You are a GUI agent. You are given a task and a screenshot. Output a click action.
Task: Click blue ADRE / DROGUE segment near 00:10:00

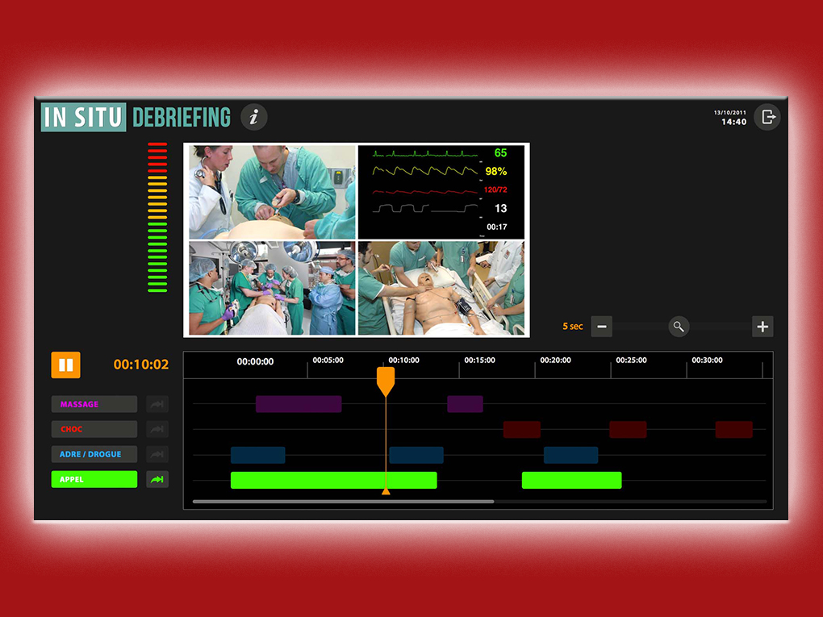pyautogui.click(x=416, y=455)
